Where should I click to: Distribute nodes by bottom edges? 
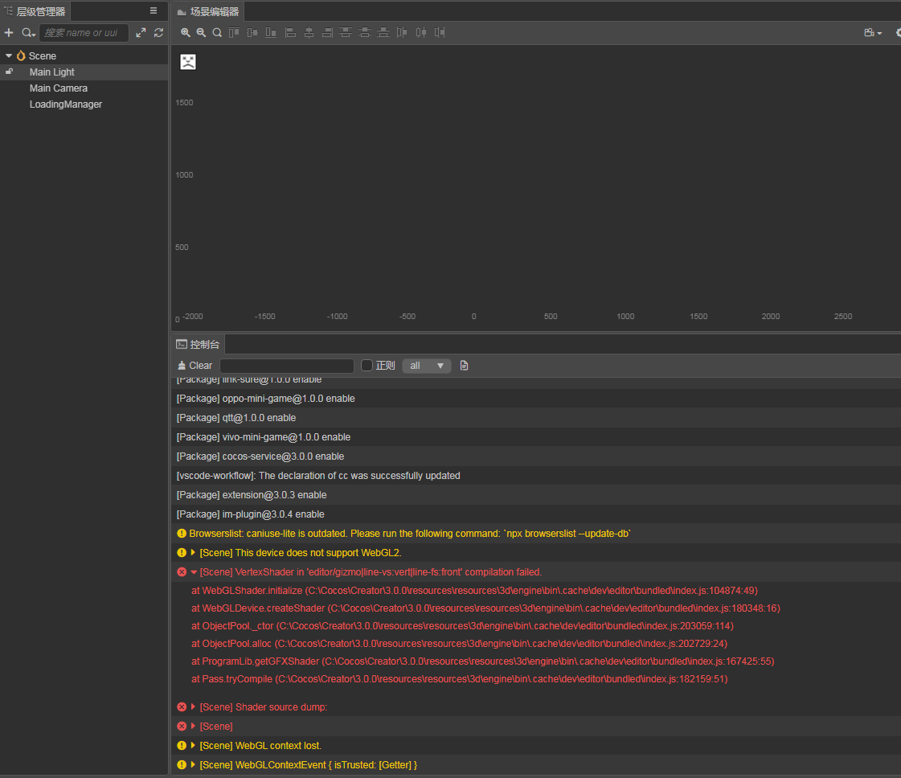coord(383,33)
